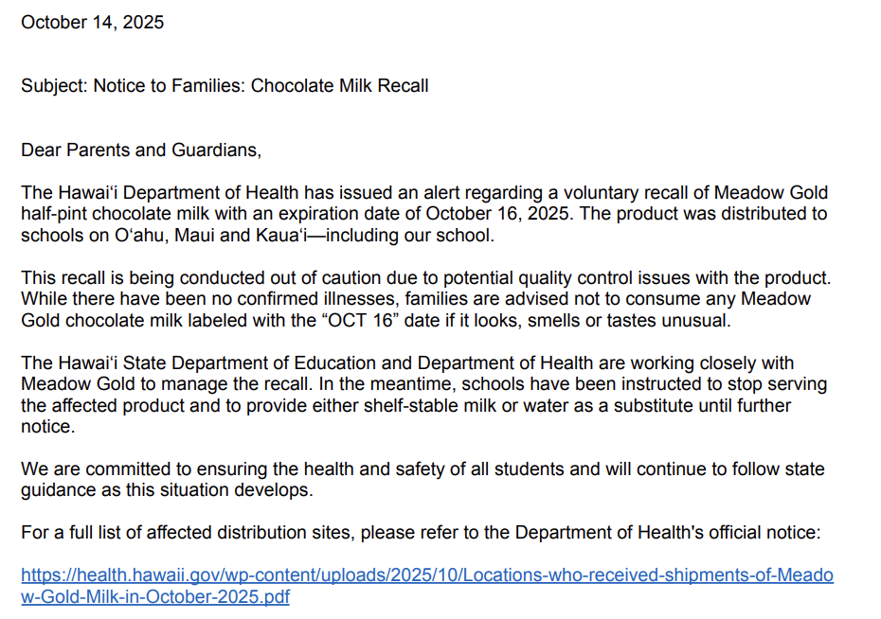Click the expiration date "October 16, 2025"

point(500,214)
